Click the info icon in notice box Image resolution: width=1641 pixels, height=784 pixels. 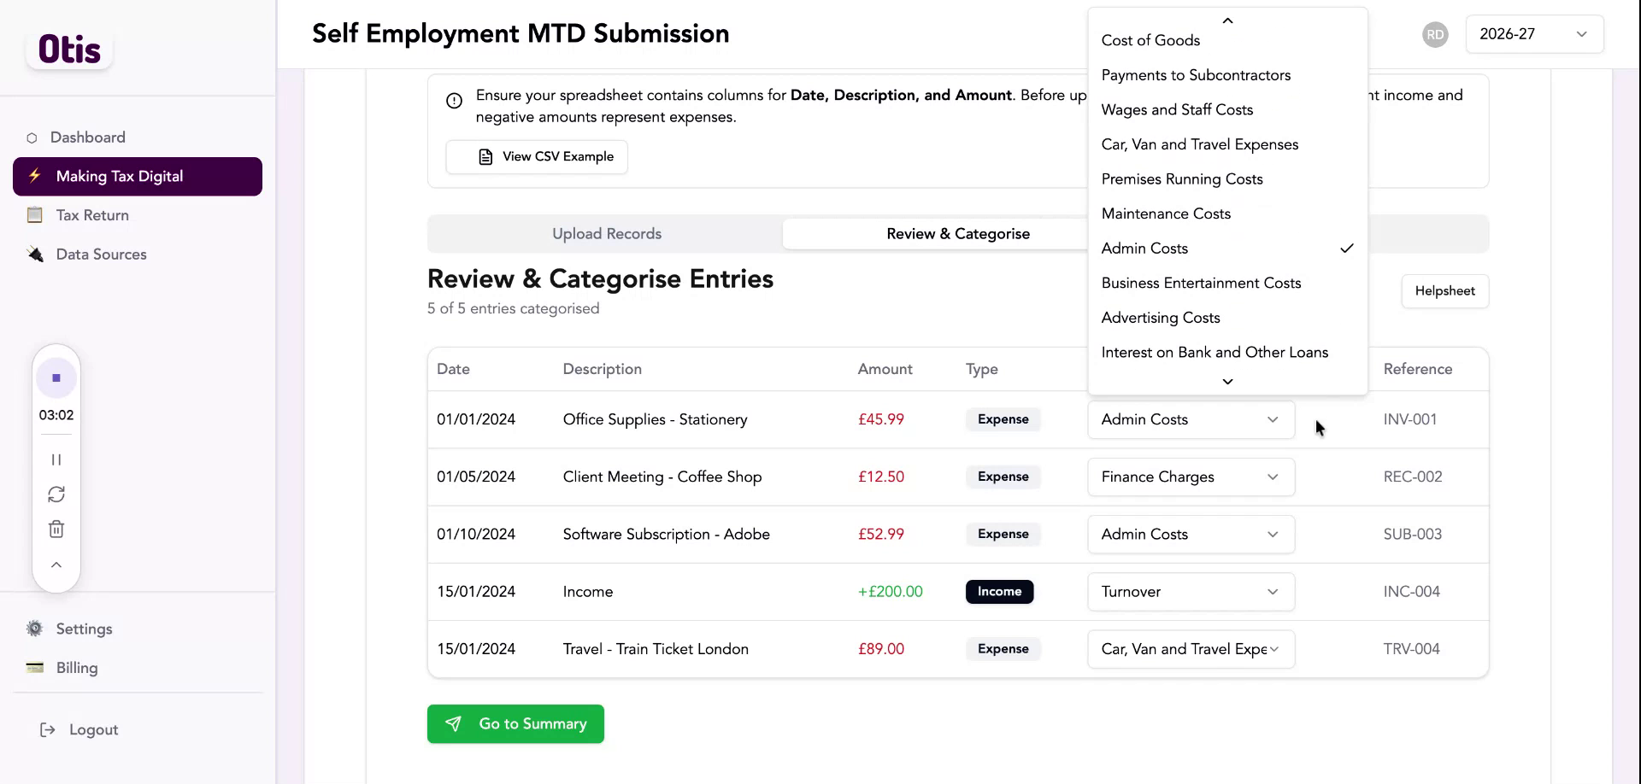[455, 101]
